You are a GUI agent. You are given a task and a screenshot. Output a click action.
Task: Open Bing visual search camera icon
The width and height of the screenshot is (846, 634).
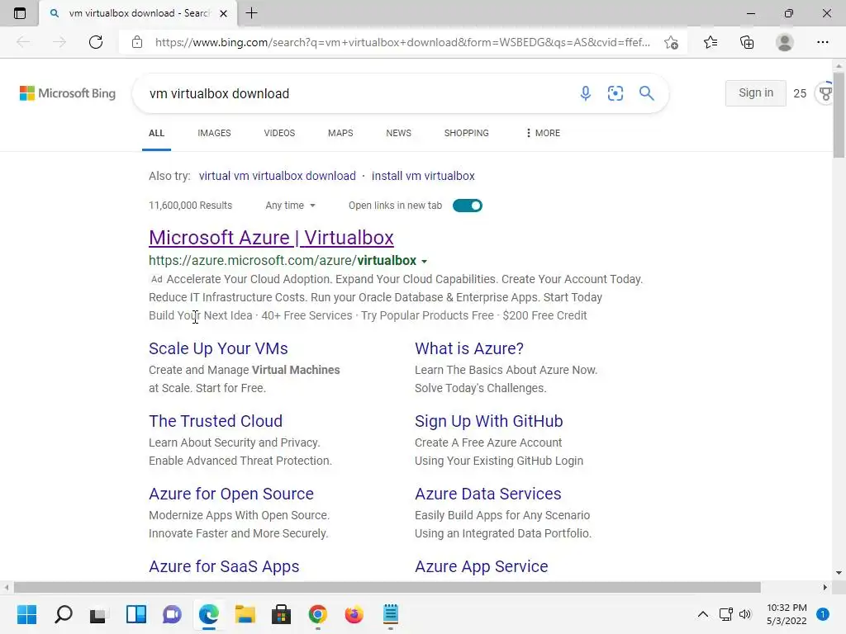click(615, 93)
